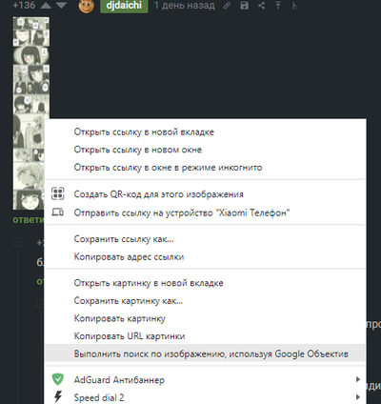Click the green "ответить" reply link under the image
Screen dimensions: 381x404
pos(29,220)
